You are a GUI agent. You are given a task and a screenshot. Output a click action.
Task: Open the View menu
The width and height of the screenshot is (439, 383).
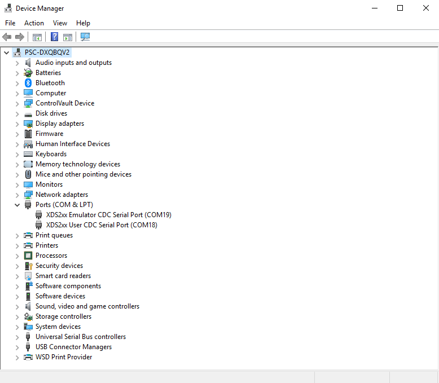pos(60,23)
